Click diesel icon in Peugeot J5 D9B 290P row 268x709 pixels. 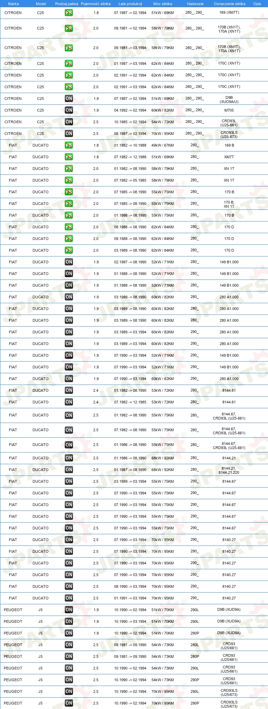[69, 633]
